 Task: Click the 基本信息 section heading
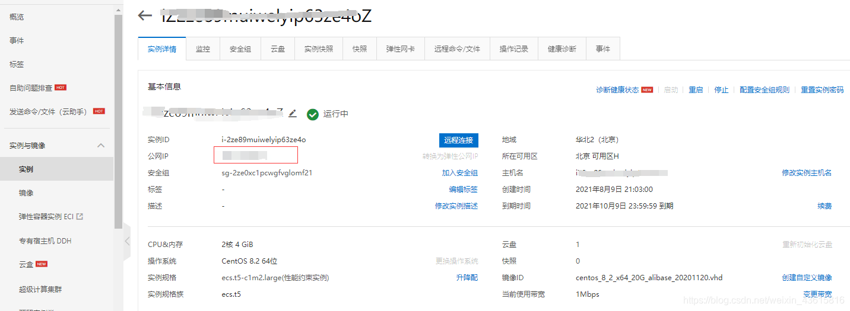point(164,86)
